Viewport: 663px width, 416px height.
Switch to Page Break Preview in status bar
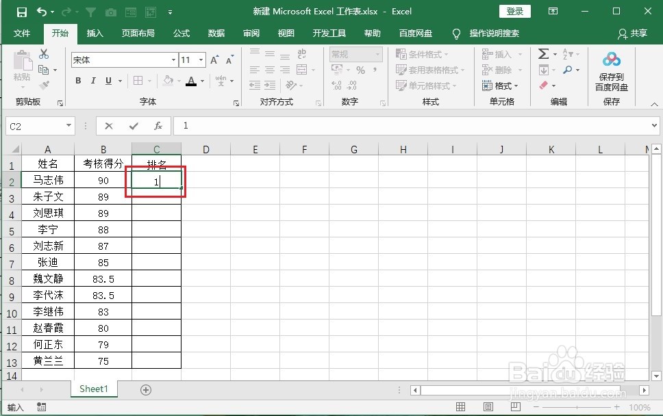tap(516, 406)
